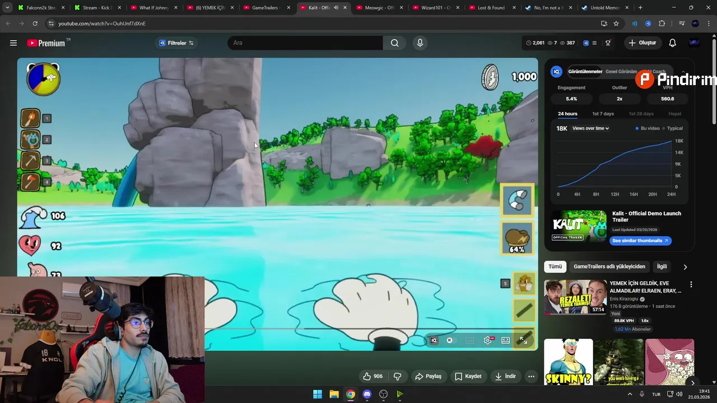Choose the 1st 28 days time range

point(641,114)
